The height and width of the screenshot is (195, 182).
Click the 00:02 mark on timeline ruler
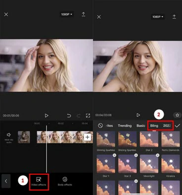61,124
